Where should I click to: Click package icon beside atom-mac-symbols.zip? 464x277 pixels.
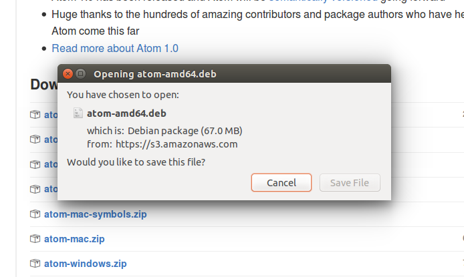click(x=35, y=214)
